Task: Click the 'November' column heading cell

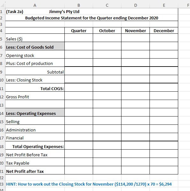Action: (x=135, y=31)
